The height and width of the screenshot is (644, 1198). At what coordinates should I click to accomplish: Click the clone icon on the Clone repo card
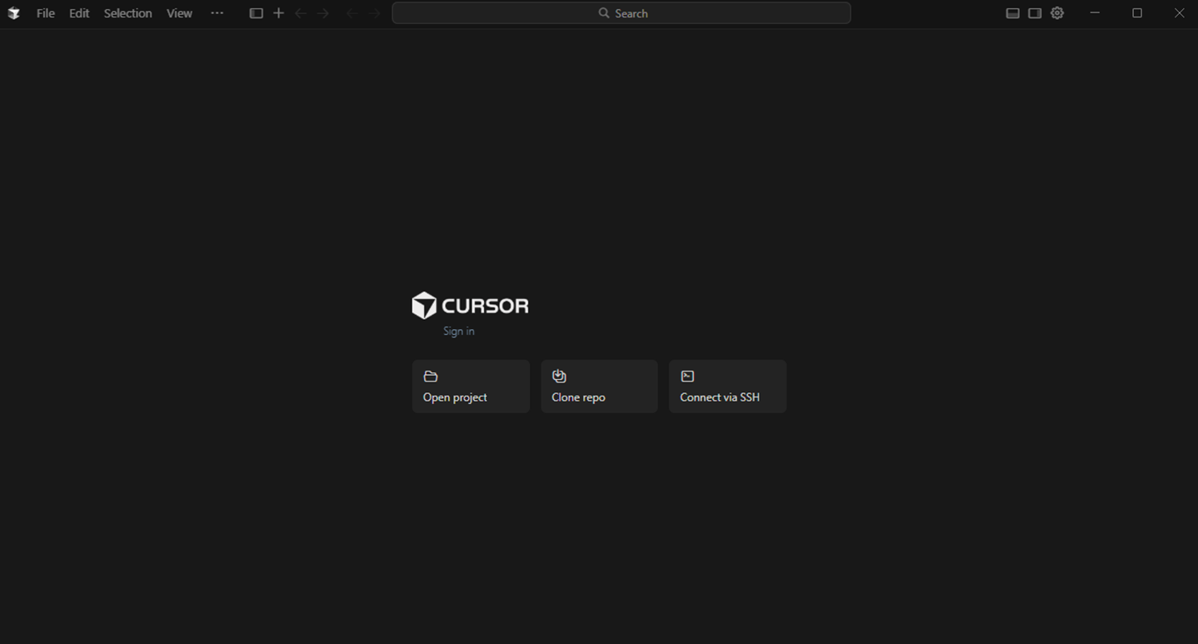(559, 376)
